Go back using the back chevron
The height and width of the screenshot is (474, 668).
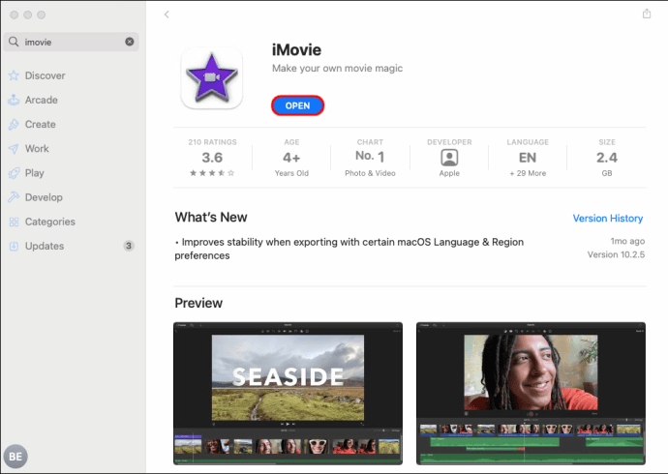click(167, 15)
